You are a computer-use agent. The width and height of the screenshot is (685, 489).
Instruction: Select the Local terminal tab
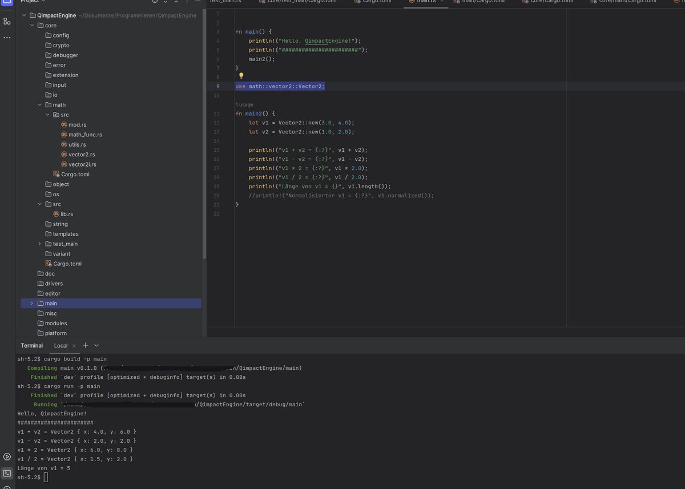[x=61, y=345]
